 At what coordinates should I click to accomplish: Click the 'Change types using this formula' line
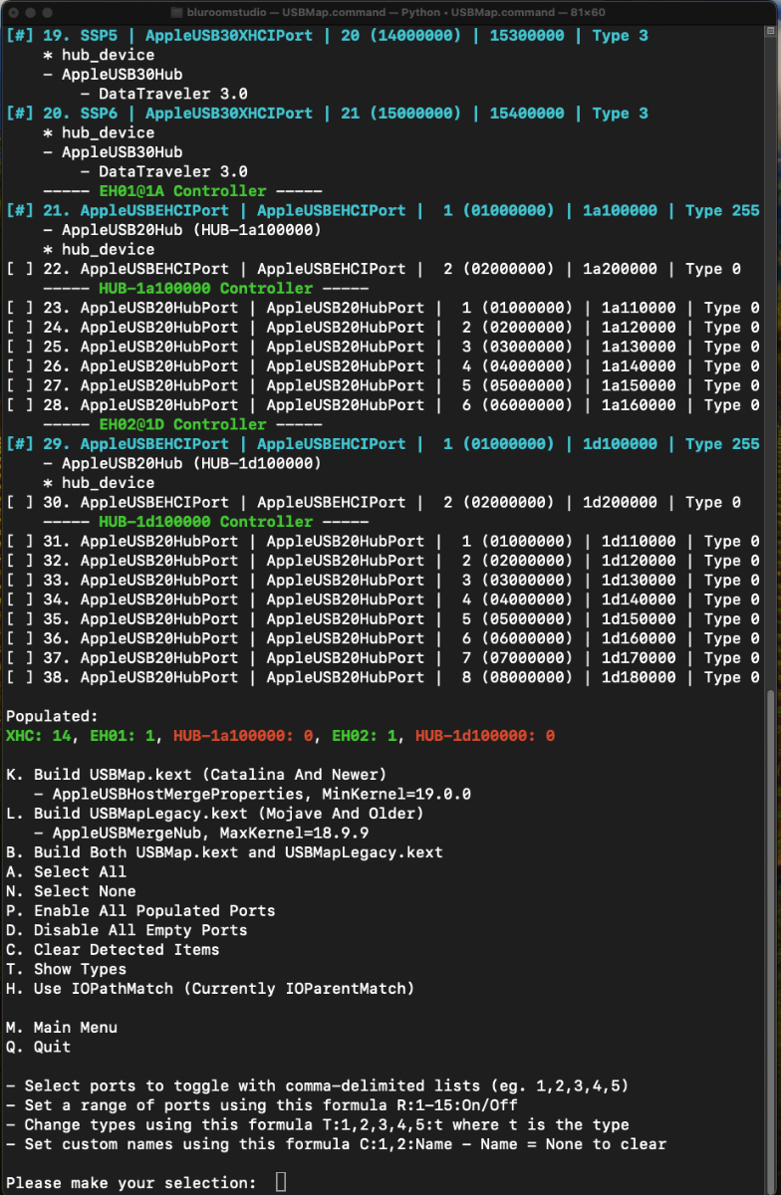[318, 1124]
